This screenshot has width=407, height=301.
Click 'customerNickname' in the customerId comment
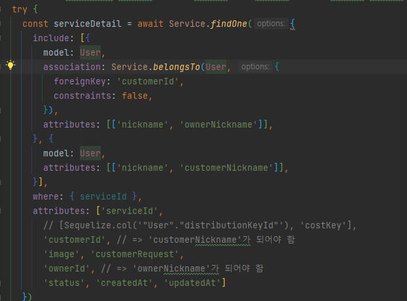(x=195, y=239)
